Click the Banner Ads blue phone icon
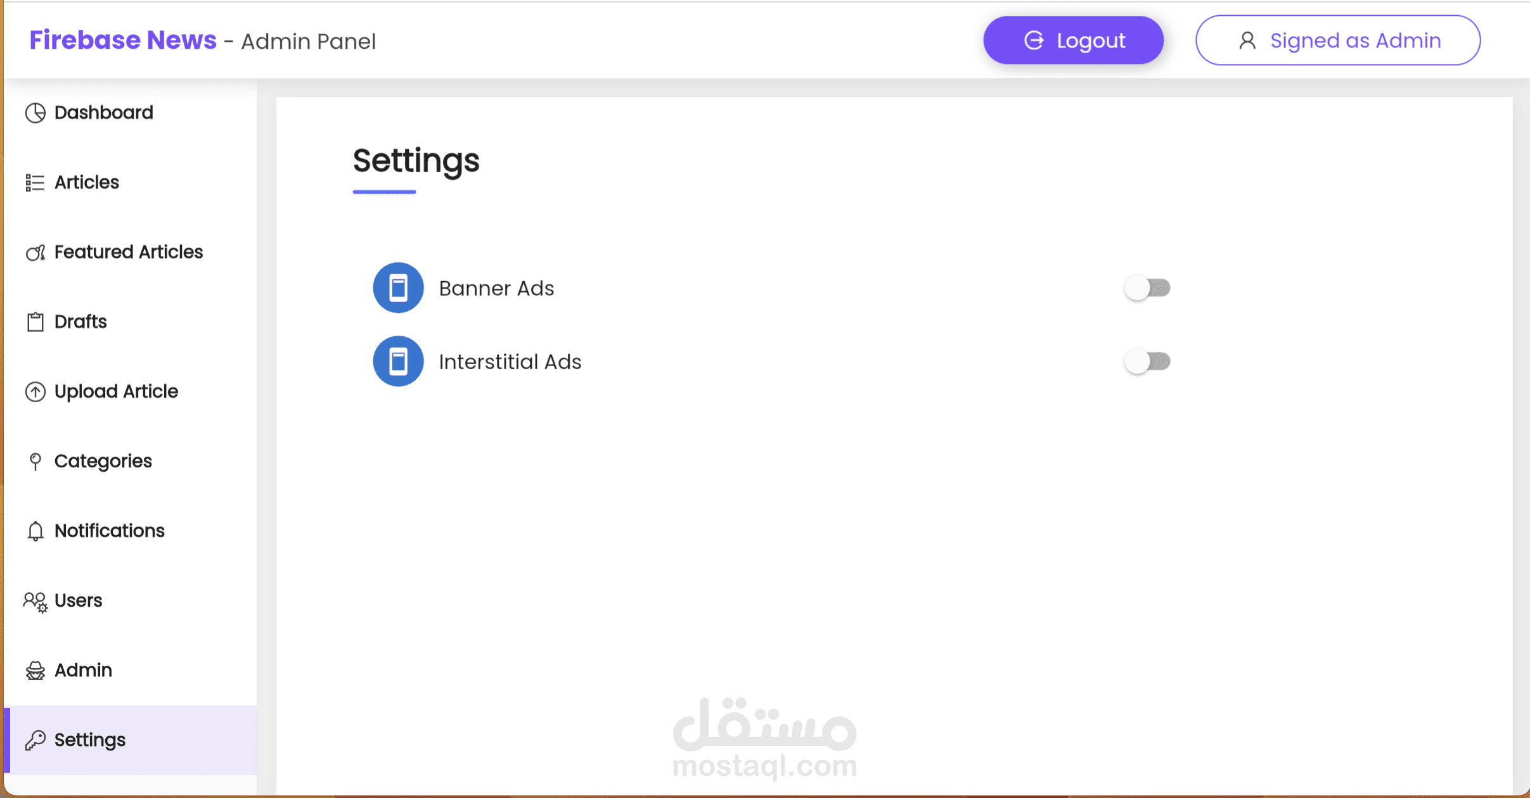The image size is (1530, 798). [x=398, y=288]
